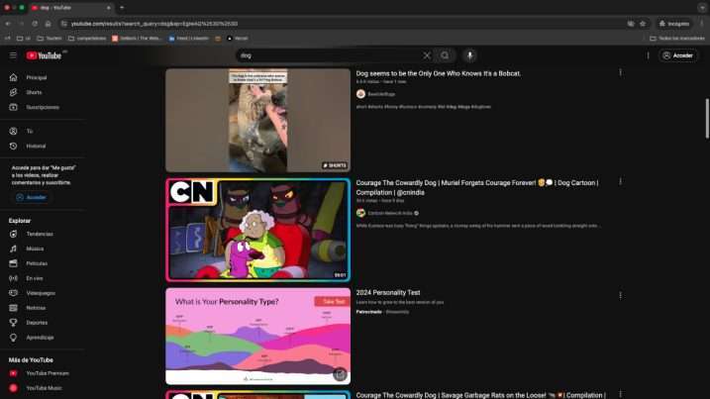Open the '2024 Personality Test' ad title

click(x=388, y=293)
